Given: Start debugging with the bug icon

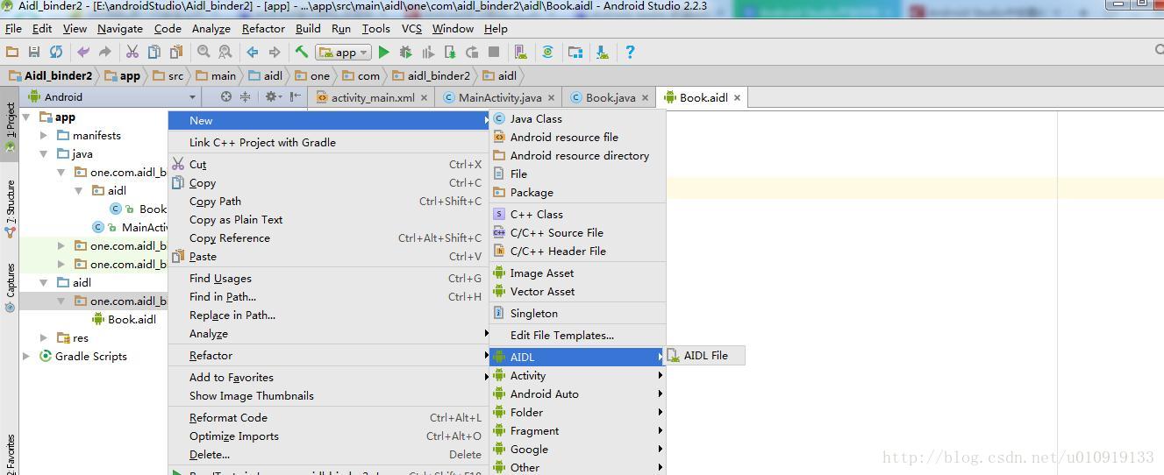Looking at the screenshot, I should (406, 53).
